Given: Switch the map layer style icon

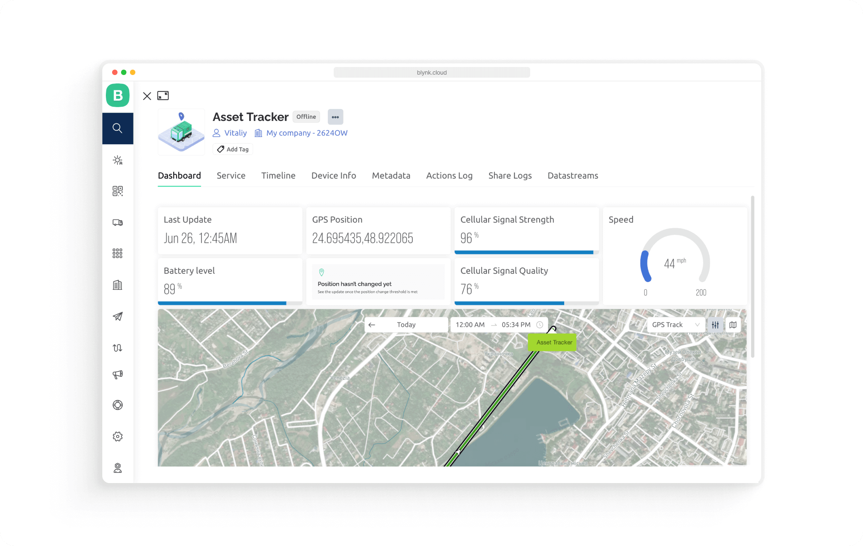Looking at the screenshot, I should (733, 325).
